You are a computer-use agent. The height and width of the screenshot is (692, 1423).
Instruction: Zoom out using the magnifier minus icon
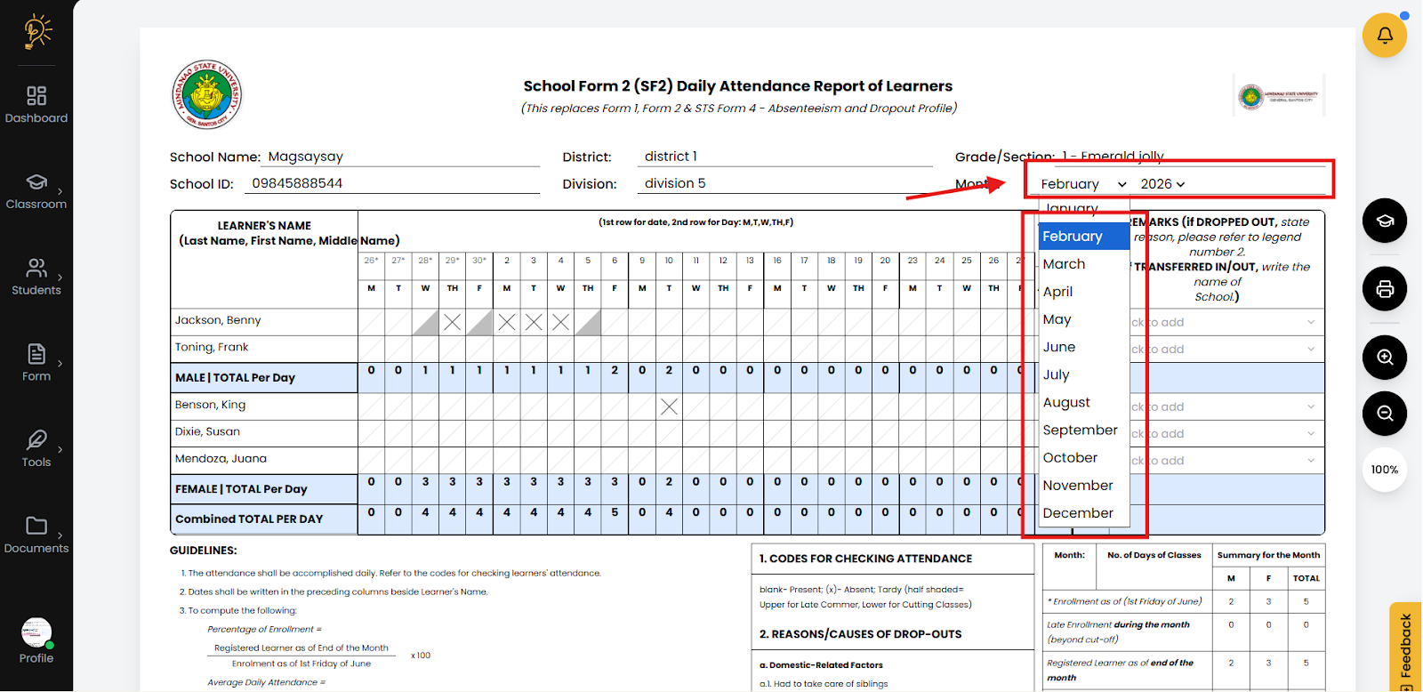[x=1384, y=414]
